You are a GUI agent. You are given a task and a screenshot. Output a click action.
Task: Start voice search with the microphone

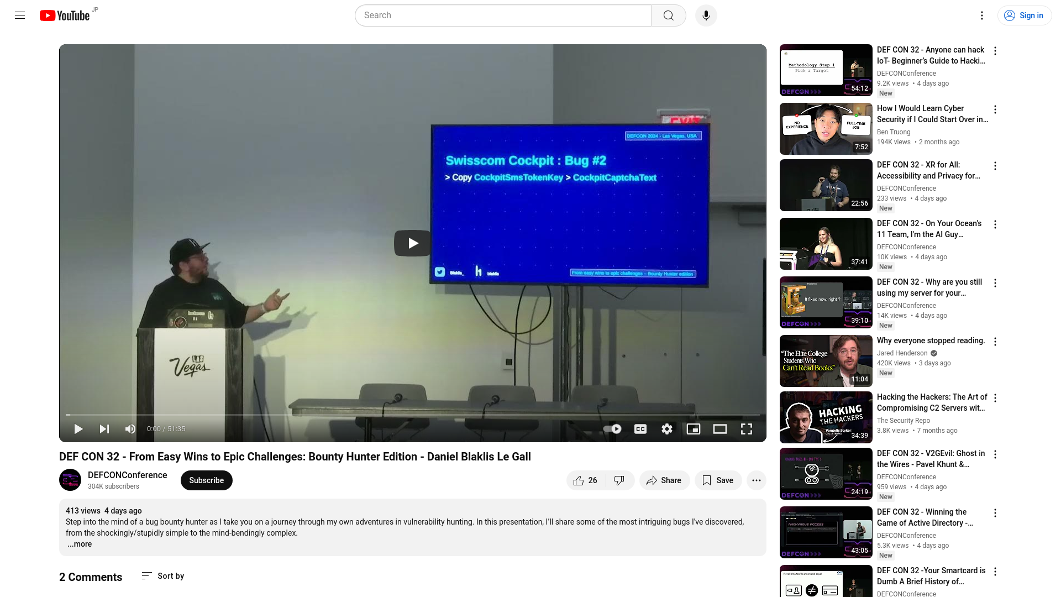click(706, 15)
